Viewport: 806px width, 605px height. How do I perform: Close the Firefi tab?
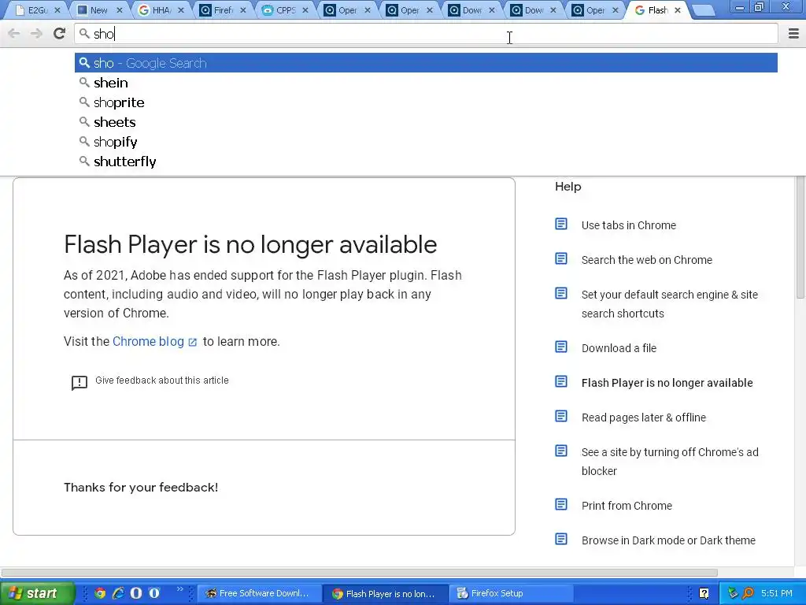click(x=243, y=10)
